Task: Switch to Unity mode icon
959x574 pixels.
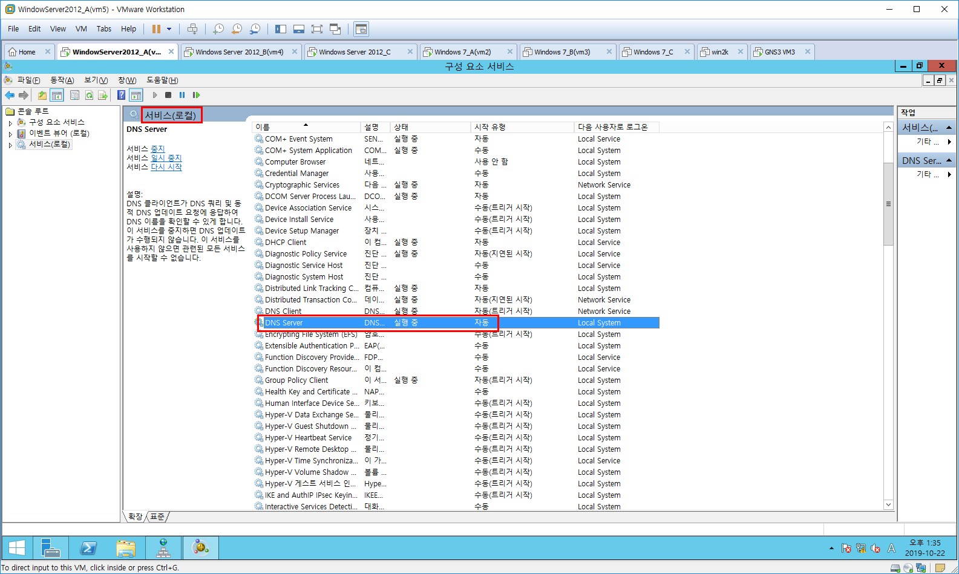Action: pyautogui.click(x=335, y=29)
